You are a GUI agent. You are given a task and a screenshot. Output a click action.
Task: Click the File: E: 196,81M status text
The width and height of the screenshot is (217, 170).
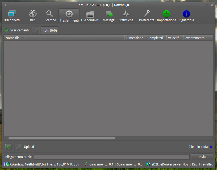coord(58,164)
